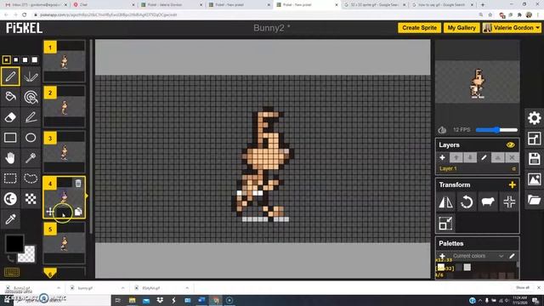The height and width of the screenshot is (306, 544).
Task: Expand Transform panel with plus
Action: point(512,185)
